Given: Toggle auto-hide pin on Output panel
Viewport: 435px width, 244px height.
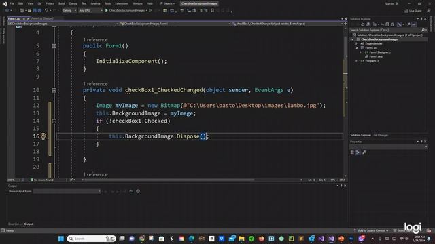Looking at the screenshot, I should click(341, 186).
